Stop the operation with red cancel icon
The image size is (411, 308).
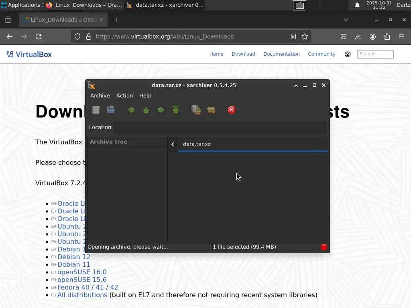pos(232,110)
